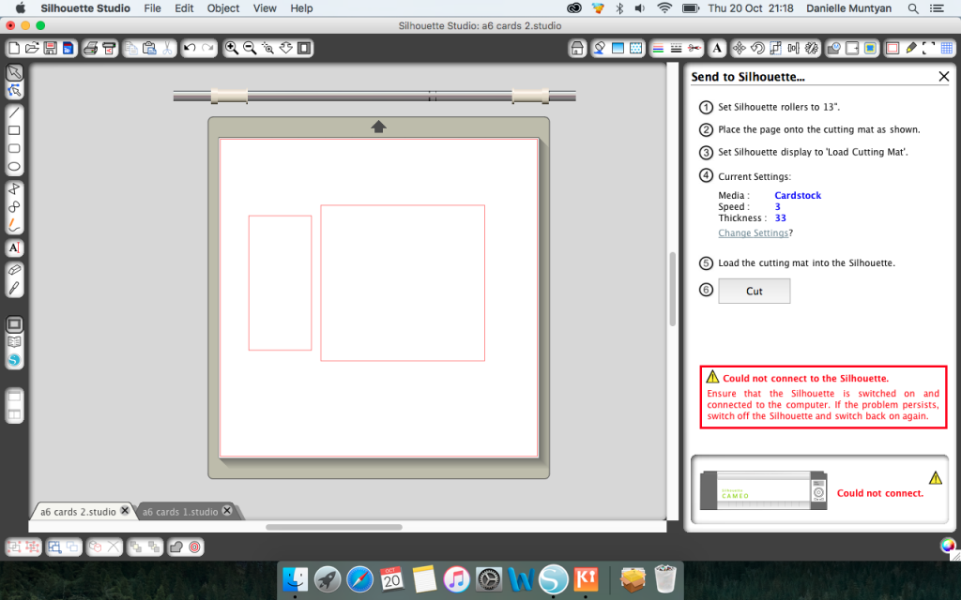This screenshot has height=600, width=961.
Task: Open the View menu
Action: click(265, 7)
